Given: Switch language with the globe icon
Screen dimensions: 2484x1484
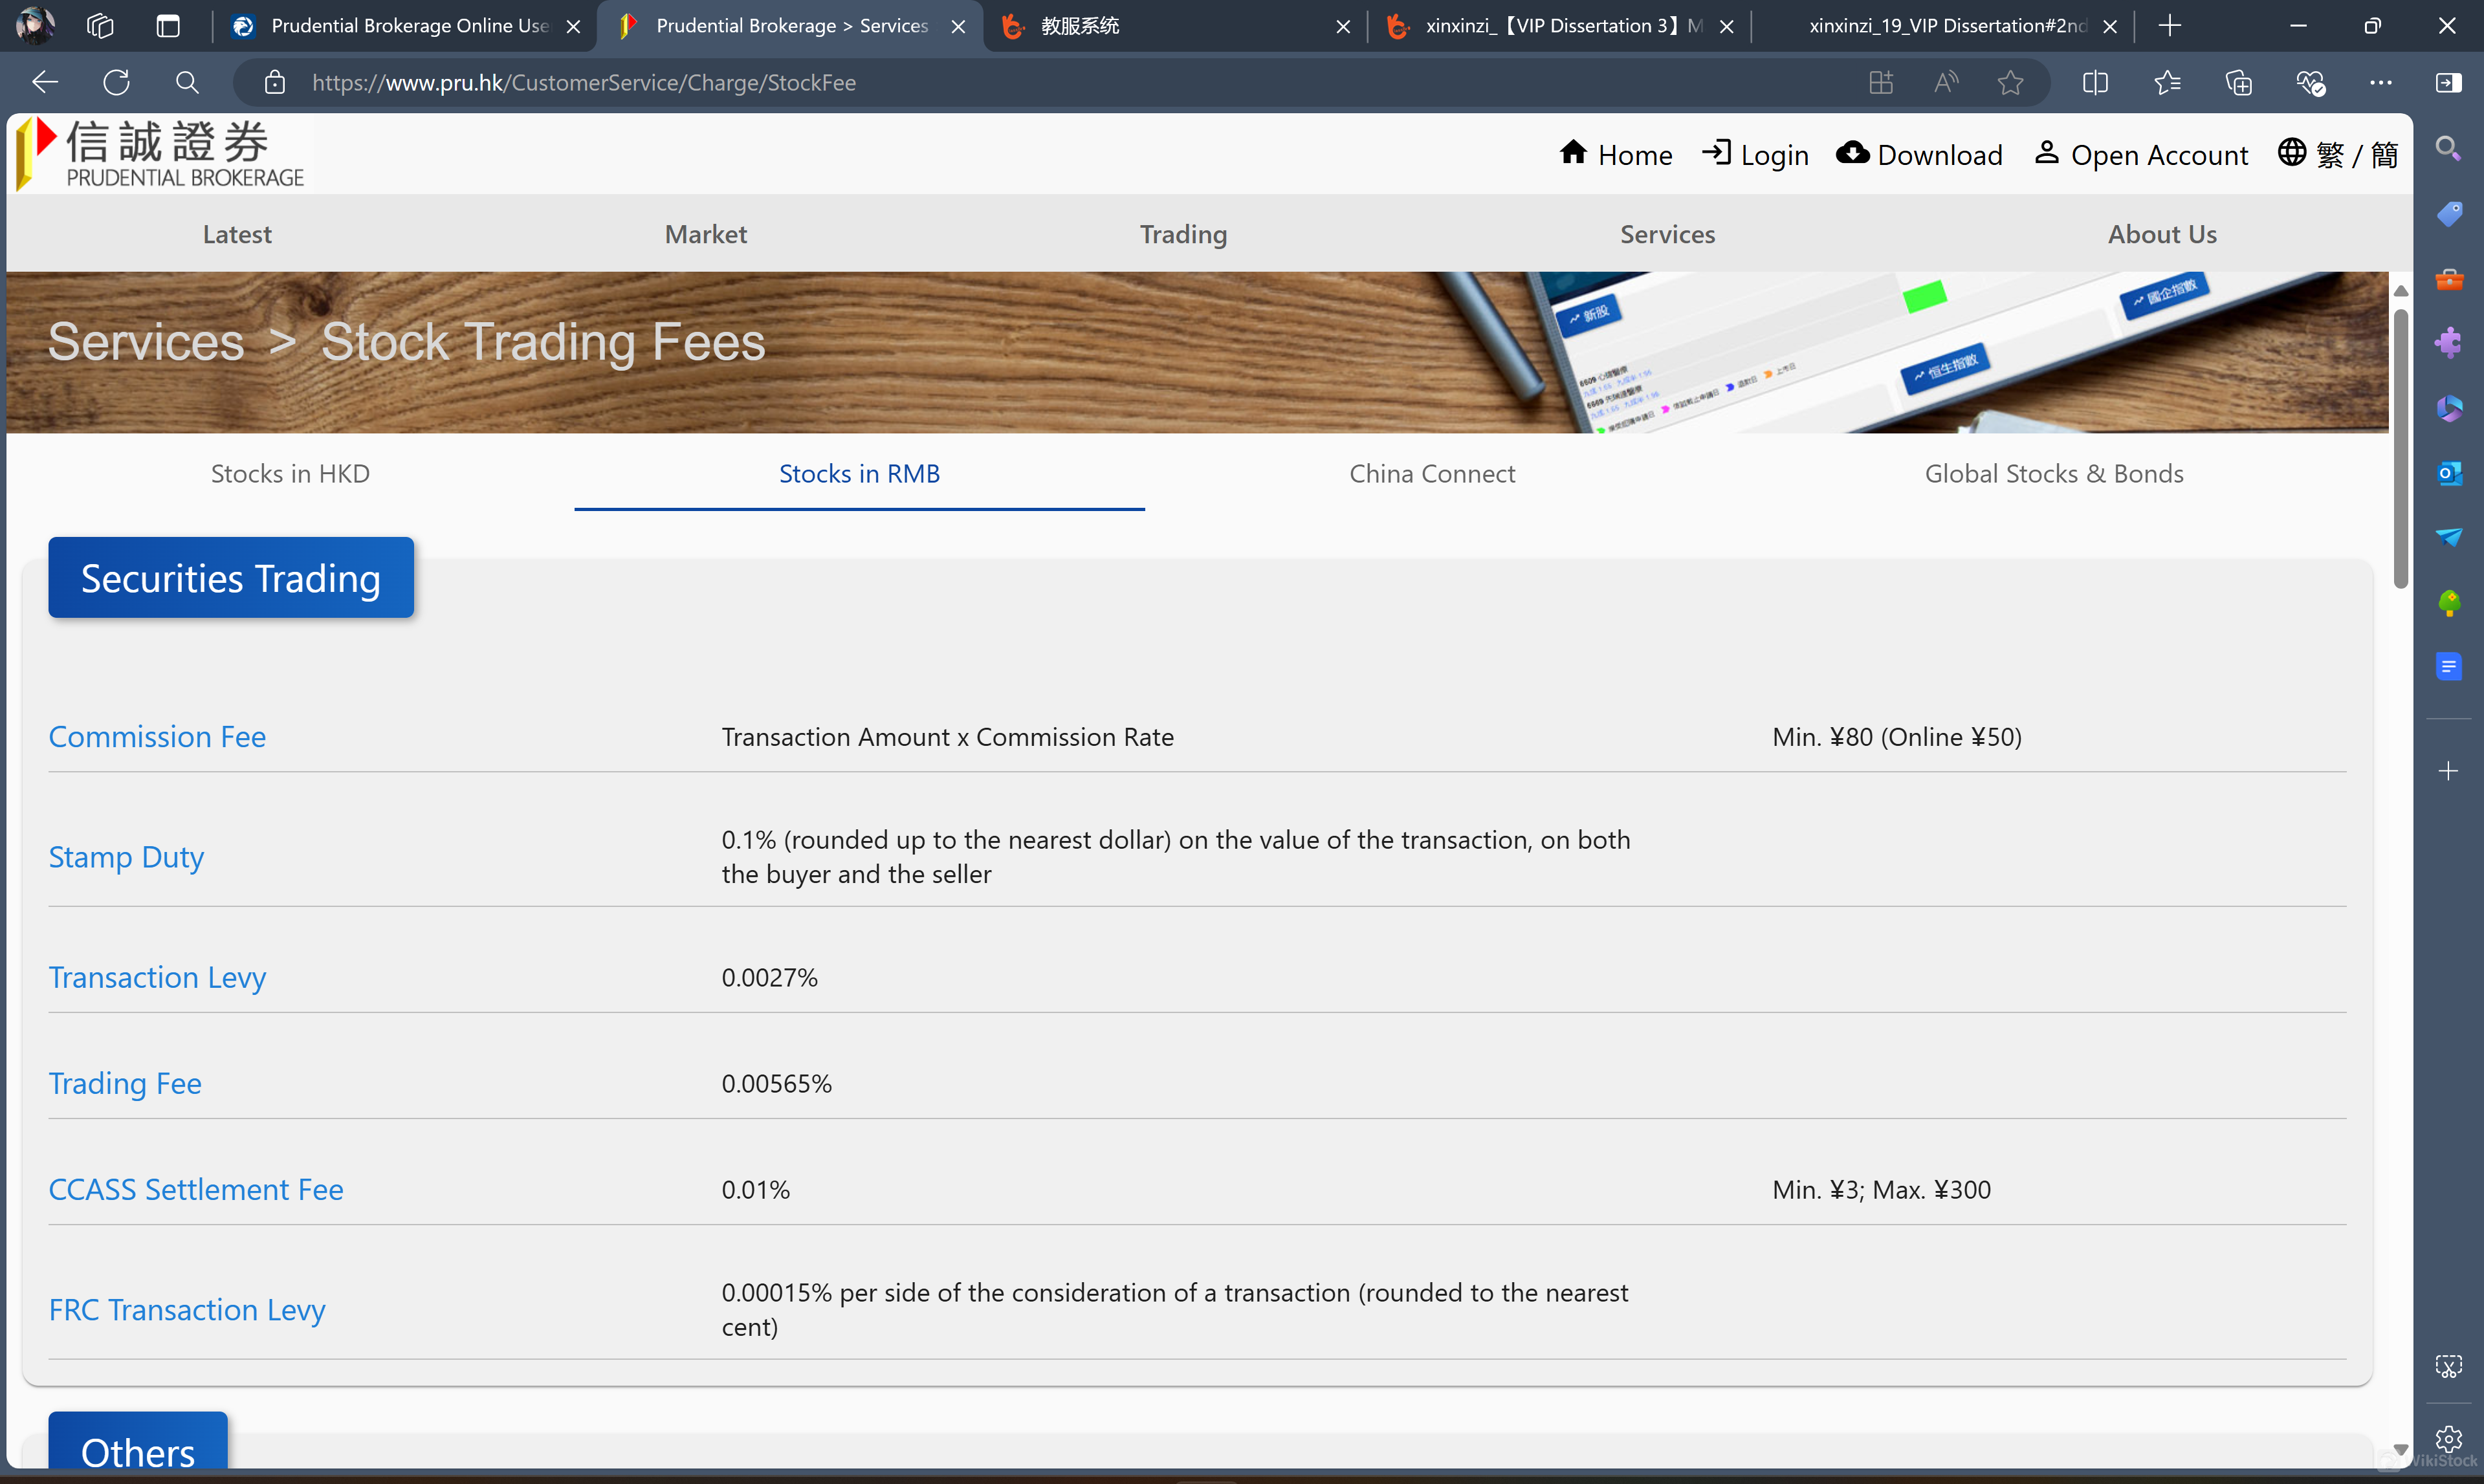Looking at the screenshot, I should coord(2291,153).
